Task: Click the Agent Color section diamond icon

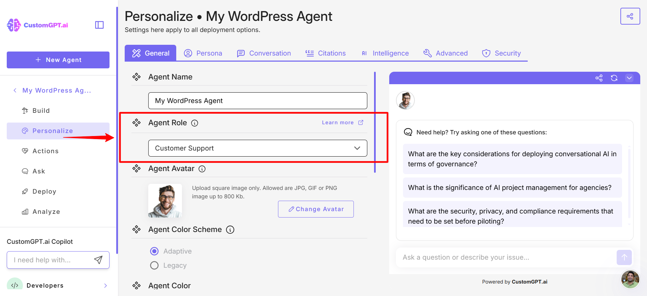Action: (x=136, y=286)
